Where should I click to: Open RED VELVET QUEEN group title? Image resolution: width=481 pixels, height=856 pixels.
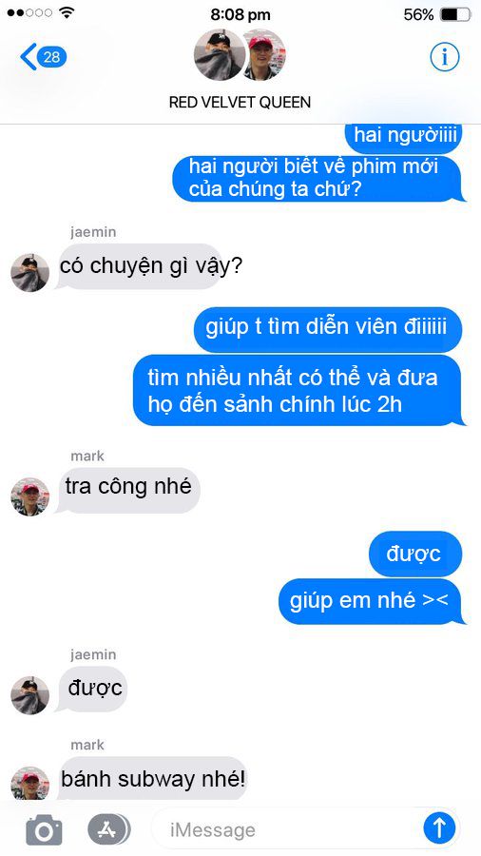click(x=240, y=102)
